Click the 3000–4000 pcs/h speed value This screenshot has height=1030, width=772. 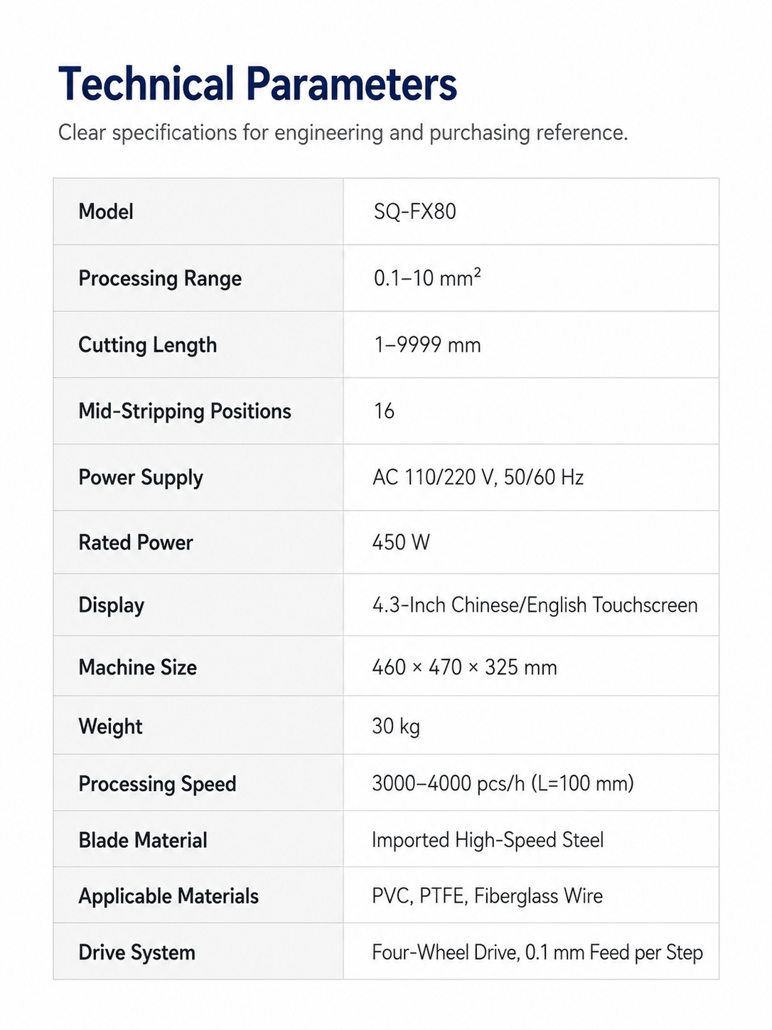[x=503, y=784]
